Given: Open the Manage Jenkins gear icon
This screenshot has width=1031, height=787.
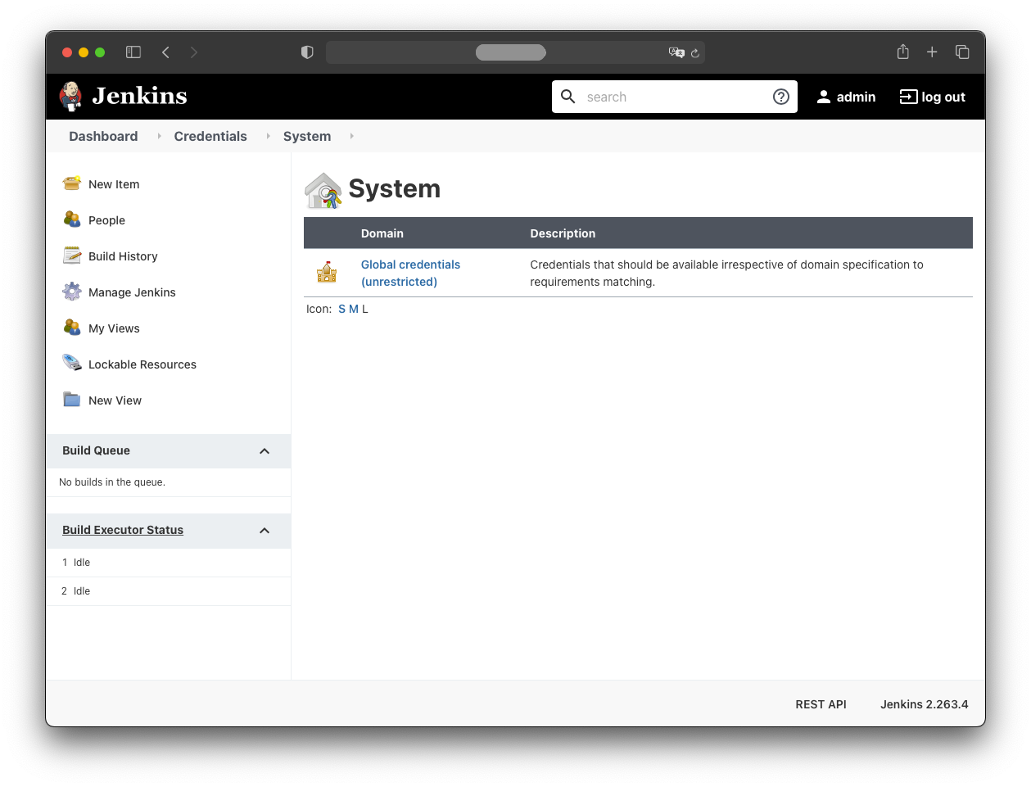Looking at the screenshot, I should (72, 292).
